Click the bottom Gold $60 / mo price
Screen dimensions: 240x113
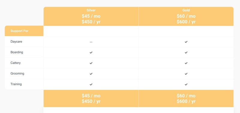(186, 96)
